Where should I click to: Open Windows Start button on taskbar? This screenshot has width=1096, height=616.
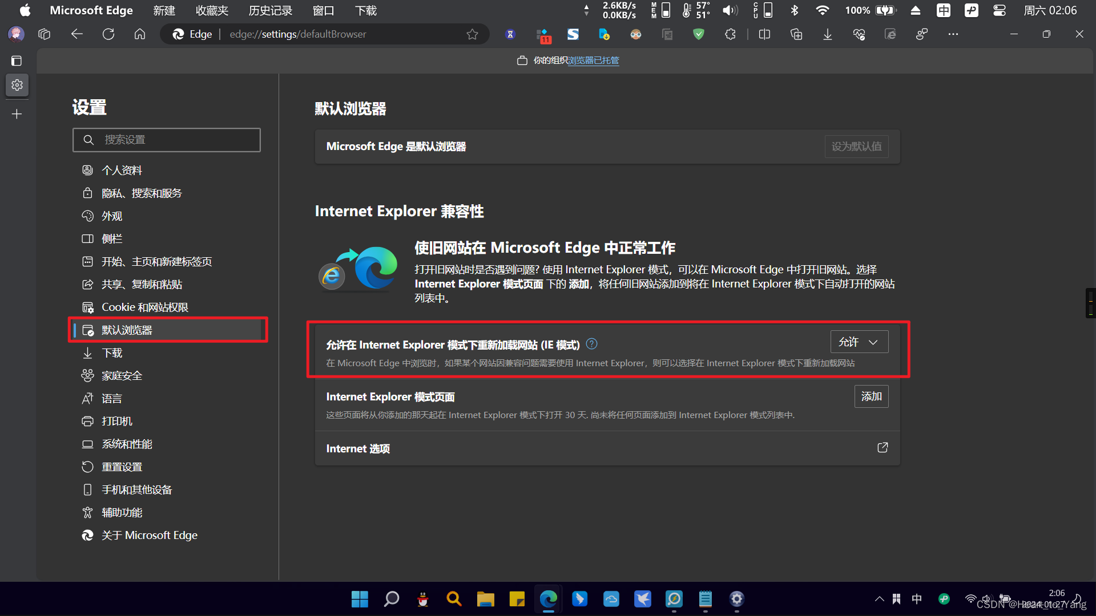click(360, 599)
